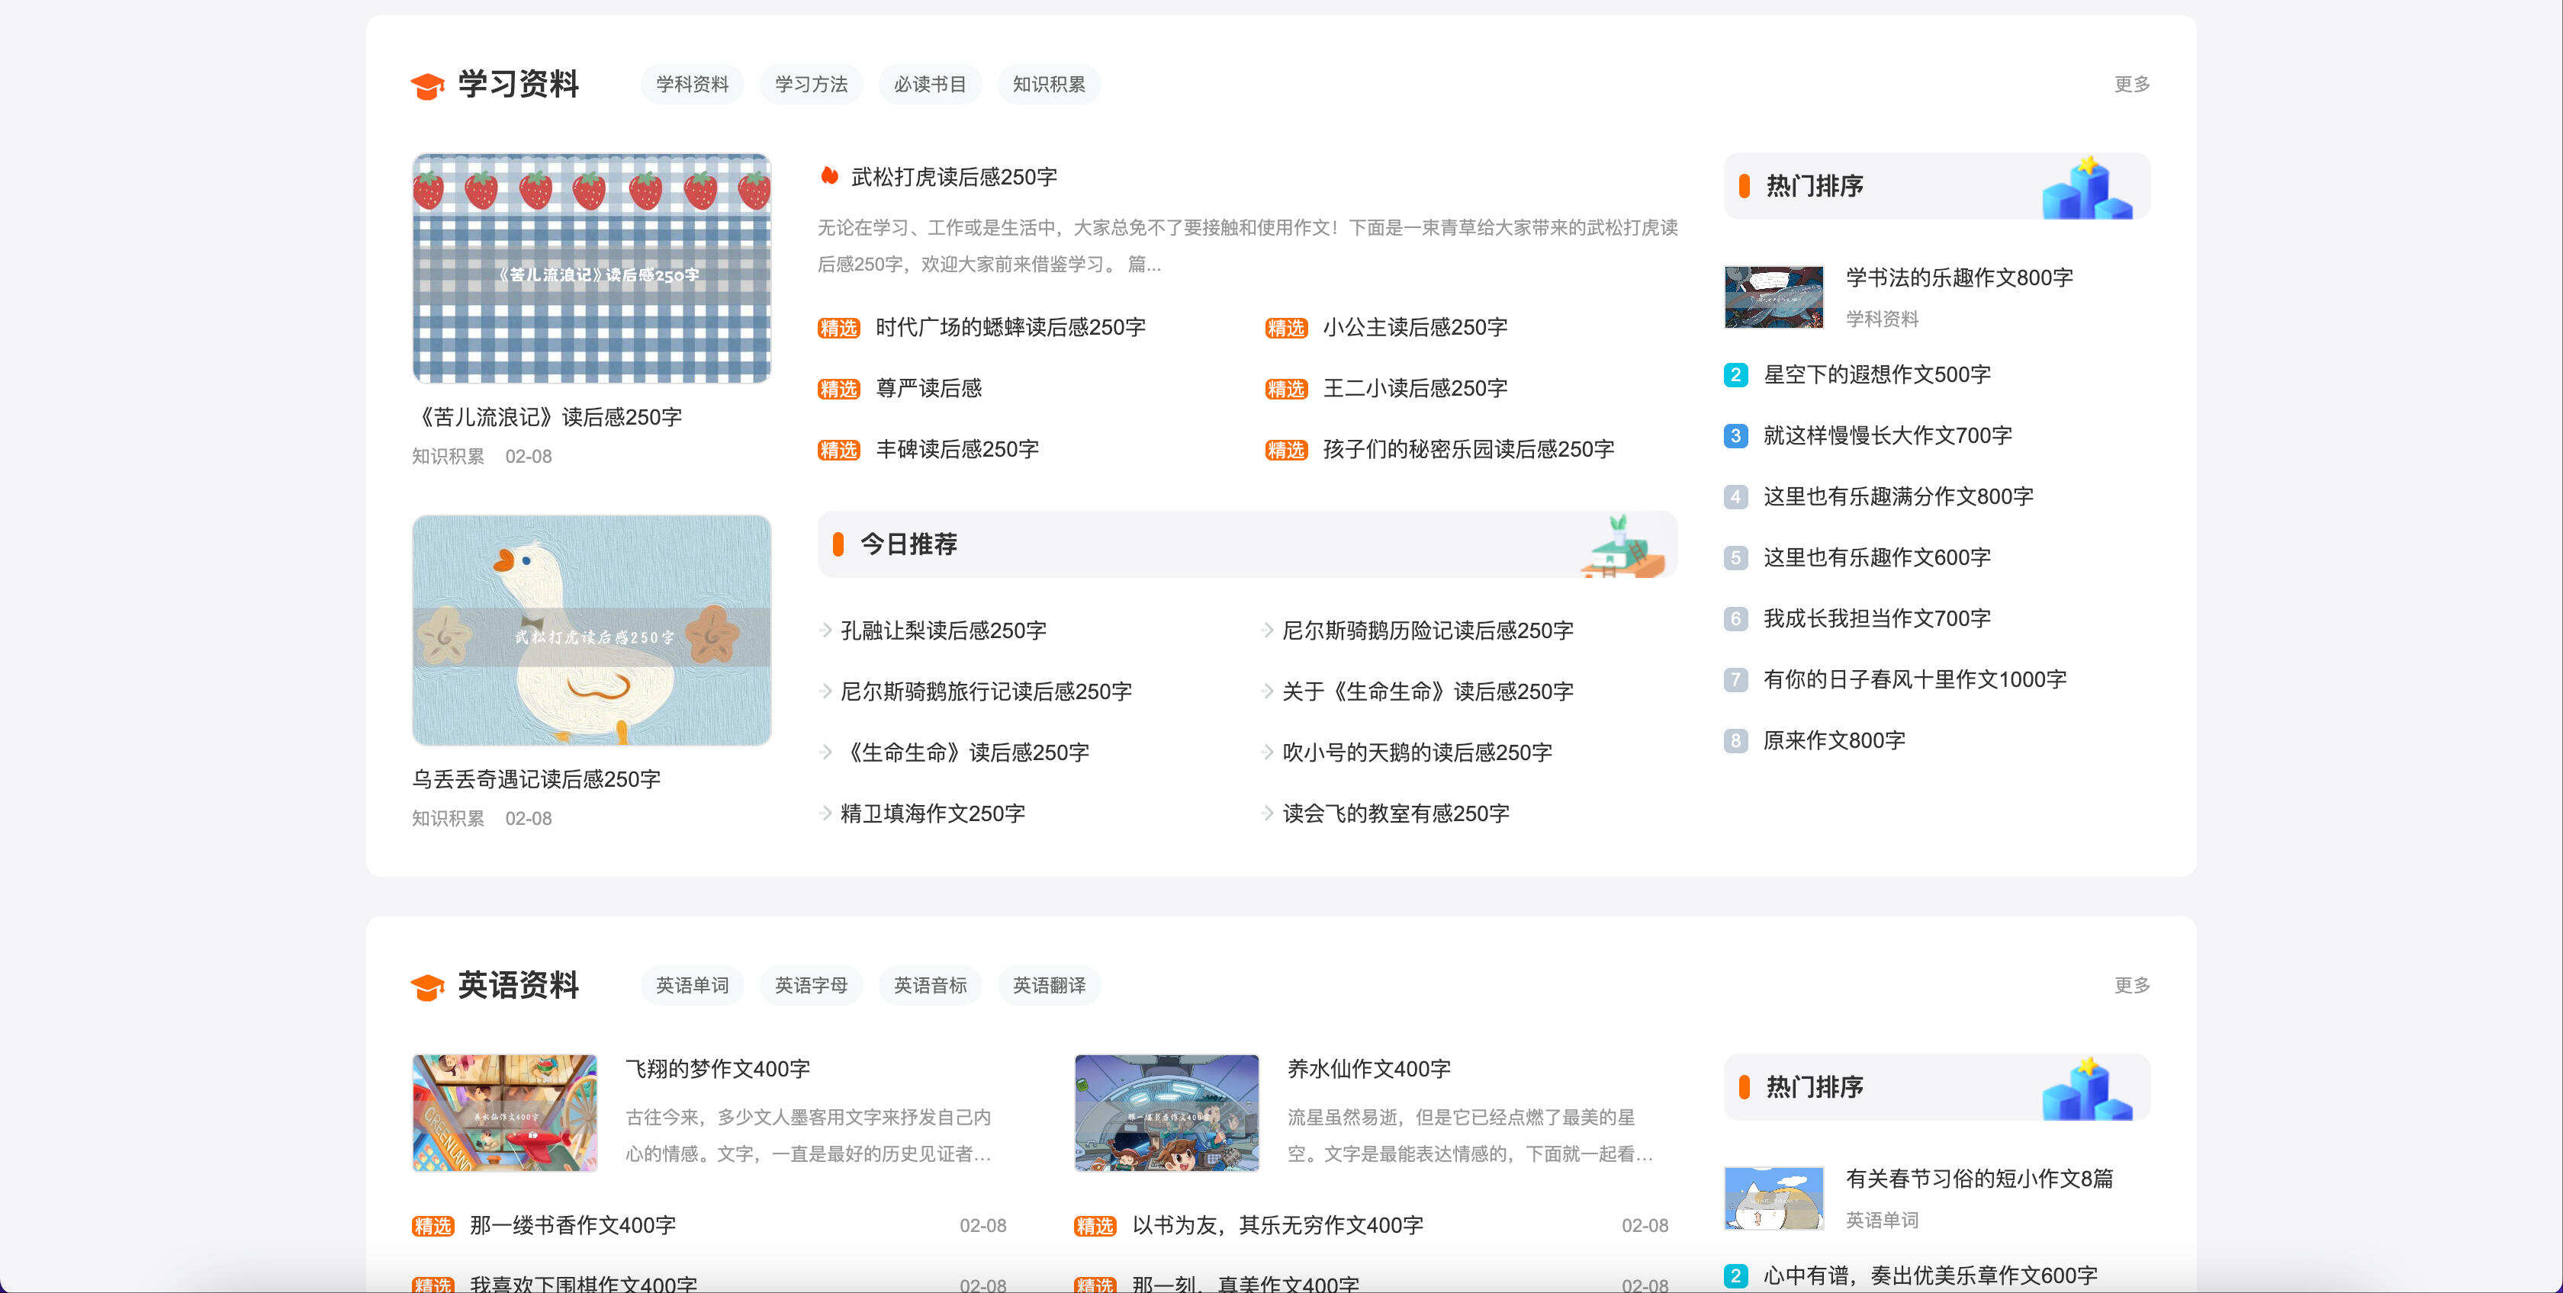Screen dimensions: 2563x1293
Task: Open the white goose 武松打虎 thumbnail
Action: coord(591,630)
